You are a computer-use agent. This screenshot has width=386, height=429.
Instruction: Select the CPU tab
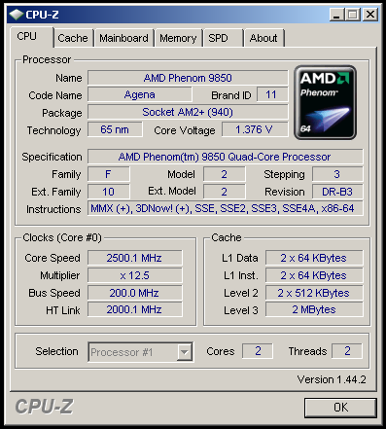tap(32, 37)
